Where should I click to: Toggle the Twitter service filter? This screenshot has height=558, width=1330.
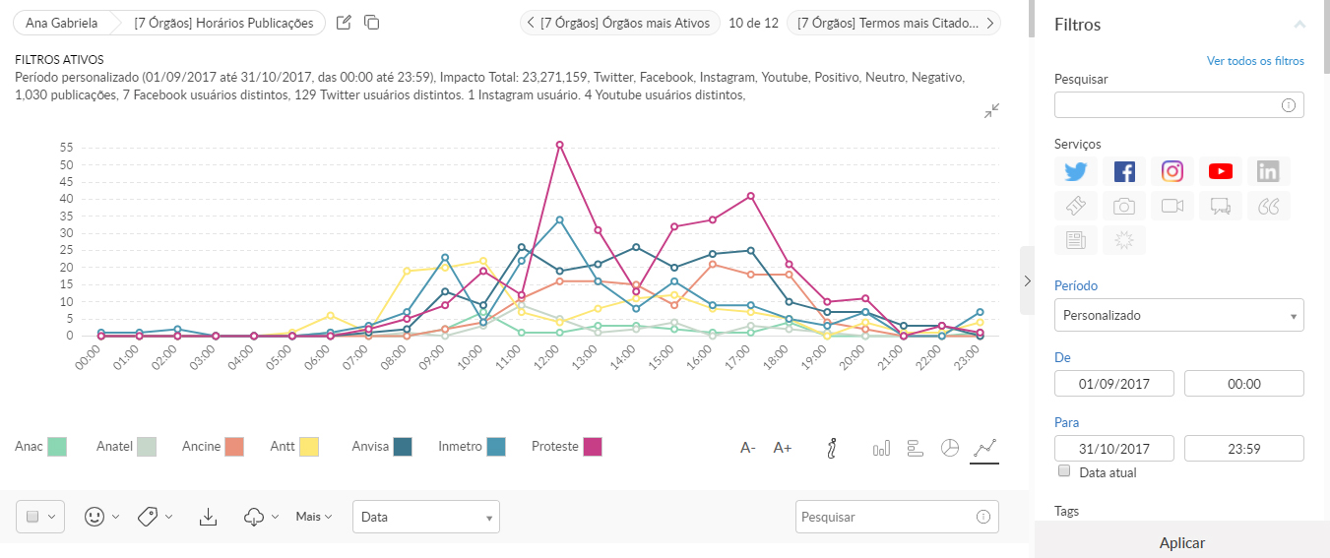click(x=1075, y=171)
